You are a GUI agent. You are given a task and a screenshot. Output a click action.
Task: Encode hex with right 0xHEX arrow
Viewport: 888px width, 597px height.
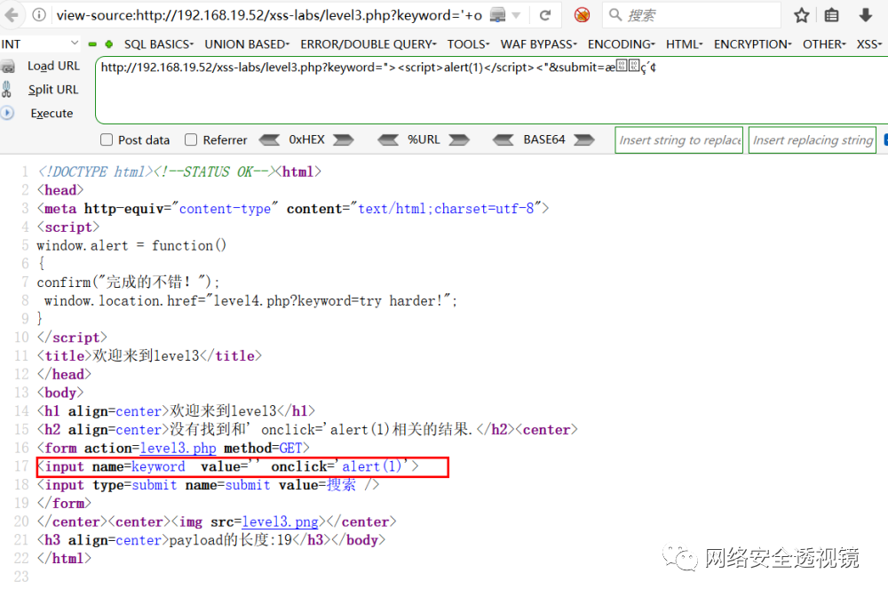343,139
